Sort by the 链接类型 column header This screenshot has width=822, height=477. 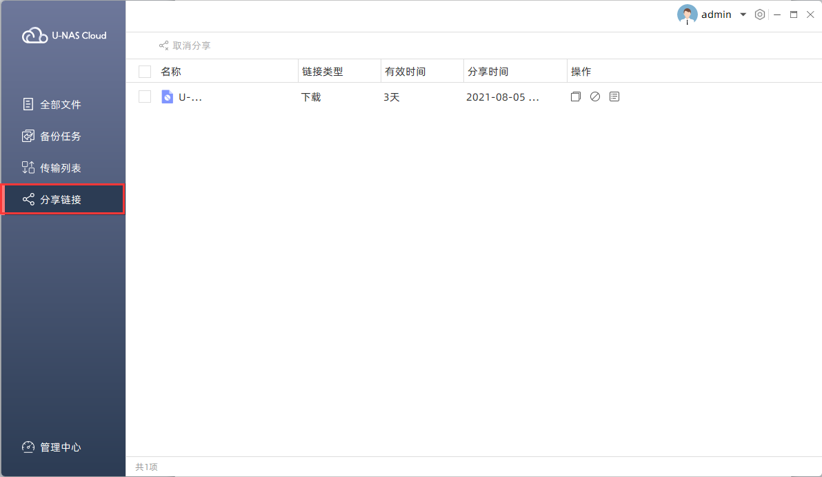323,72
